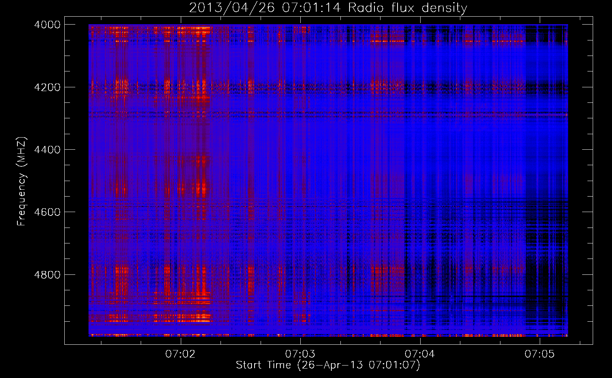Screen dimensions: 612x378
Task: Click the plot title 'Radio flux density'
Action: (x=408, y=8)
